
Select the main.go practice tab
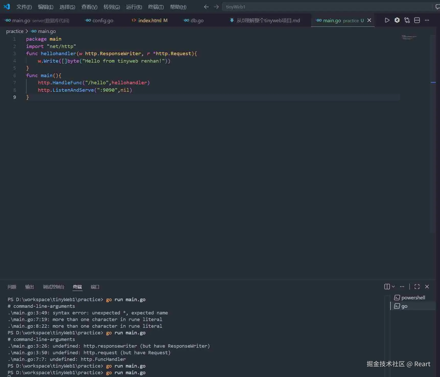(343, 20)
